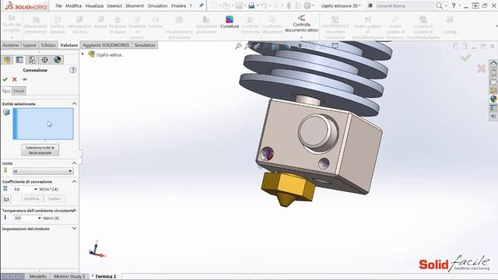The width and height of the screenshot is (498, 280).
Task: Open the SI units dropdown
Action: (x=43, y=171)
